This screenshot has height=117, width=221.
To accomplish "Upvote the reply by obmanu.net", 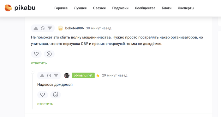I will tap(42, 75).
